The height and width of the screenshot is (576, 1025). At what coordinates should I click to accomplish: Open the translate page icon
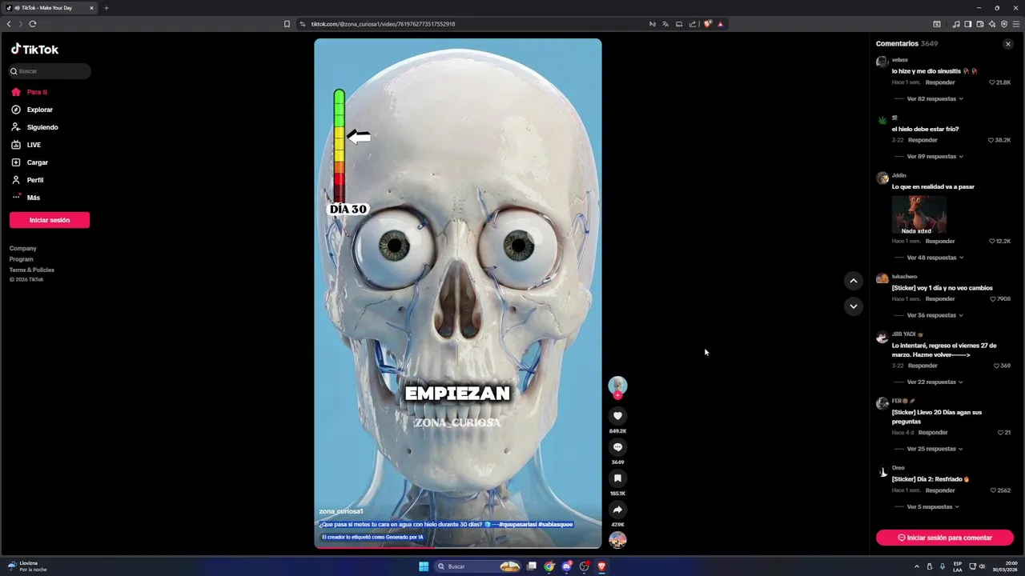tap(665, 24)
